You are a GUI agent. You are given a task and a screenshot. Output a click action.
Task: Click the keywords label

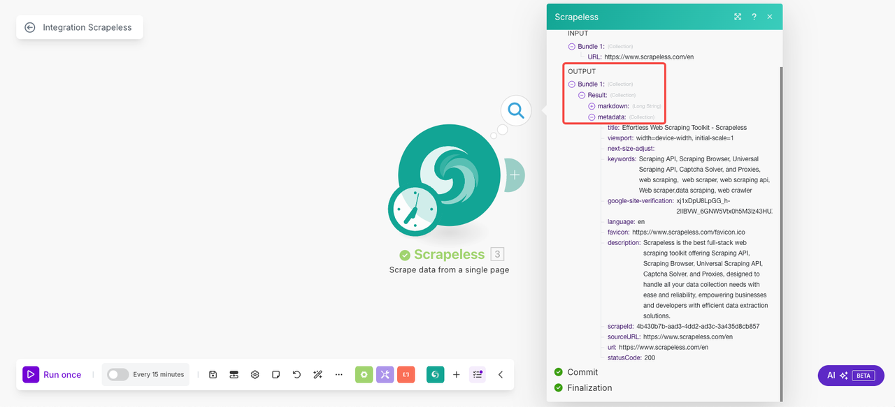622,159
